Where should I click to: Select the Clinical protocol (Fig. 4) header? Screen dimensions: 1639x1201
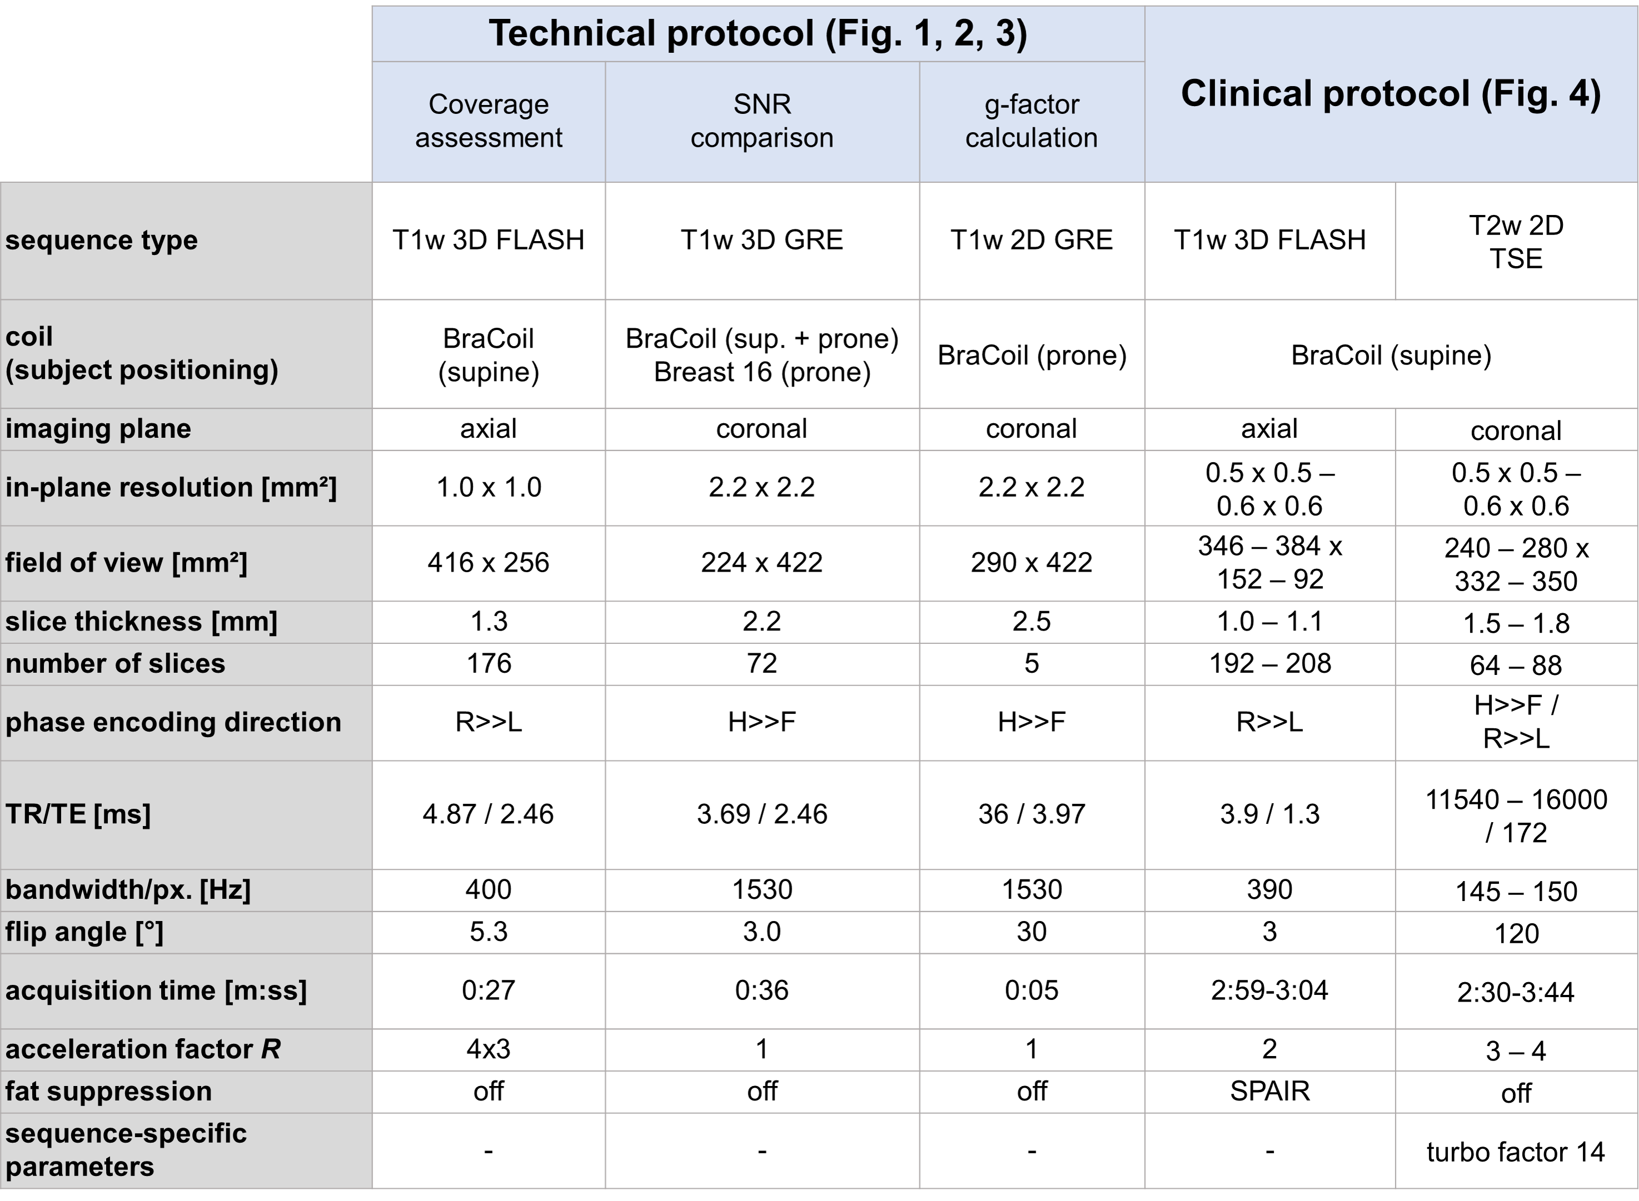[1390, 94]
